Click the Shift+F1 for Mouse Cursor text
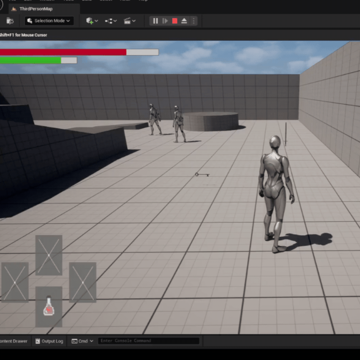Screen dimensions: 360x360 coord(23,35)
